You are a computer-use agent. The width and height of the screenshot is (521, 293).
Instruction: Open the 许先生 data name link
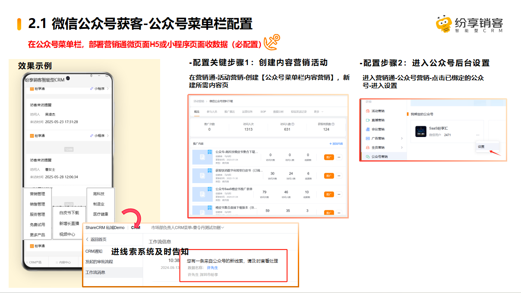pyautogui.click(x=212, y=268)
